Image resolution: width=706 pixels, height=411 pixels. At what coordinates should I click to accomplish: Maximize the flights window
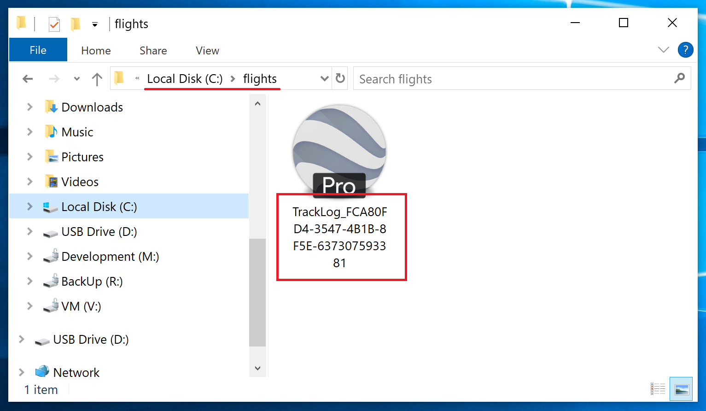pyautogui.click(x=624, y=23)
